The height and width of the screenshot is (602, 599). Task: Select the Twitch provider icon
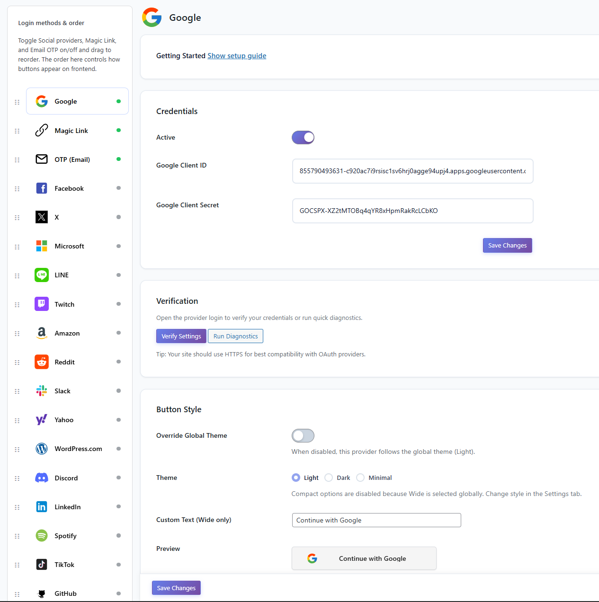point(42,304)
